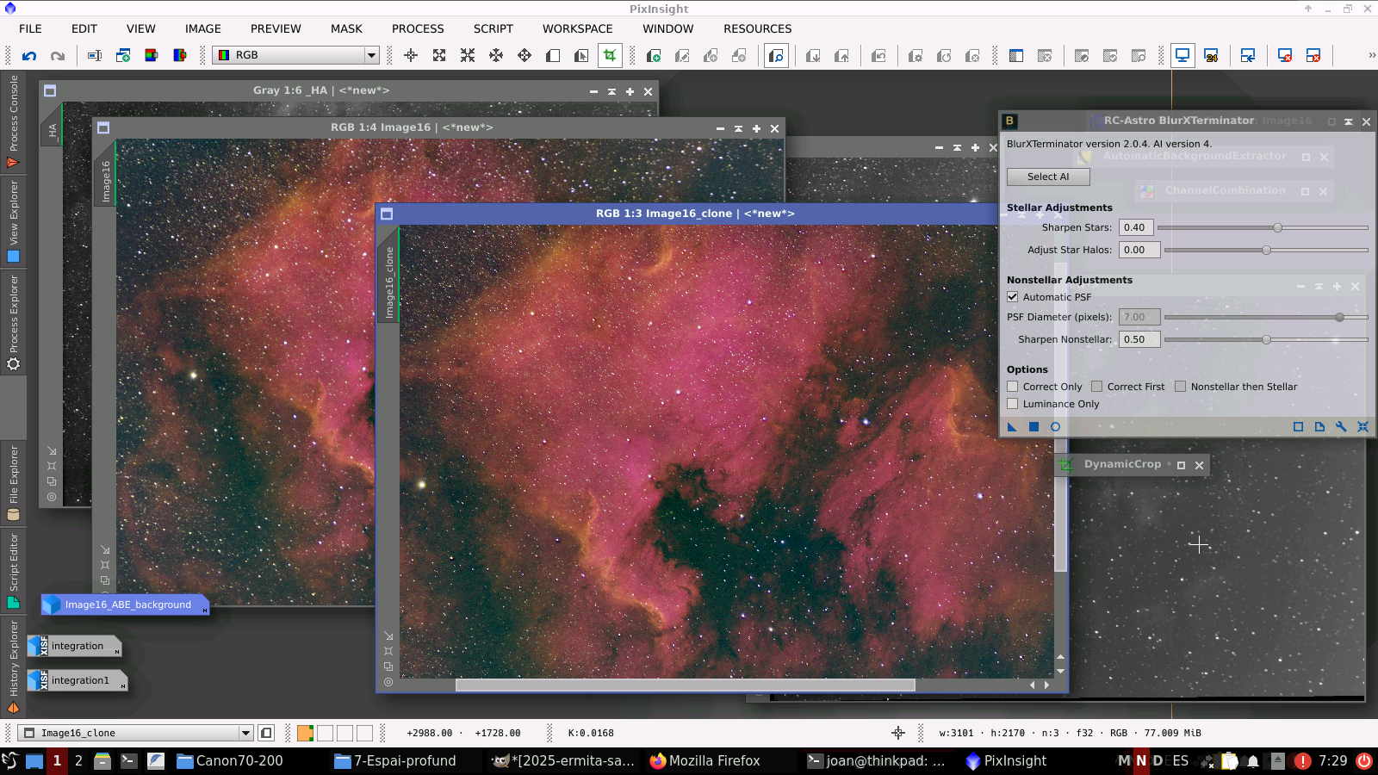Open BlurXTerminator preferences wrench icon
This screenshot has width=1378, height=775.
tap(1341, 427)
